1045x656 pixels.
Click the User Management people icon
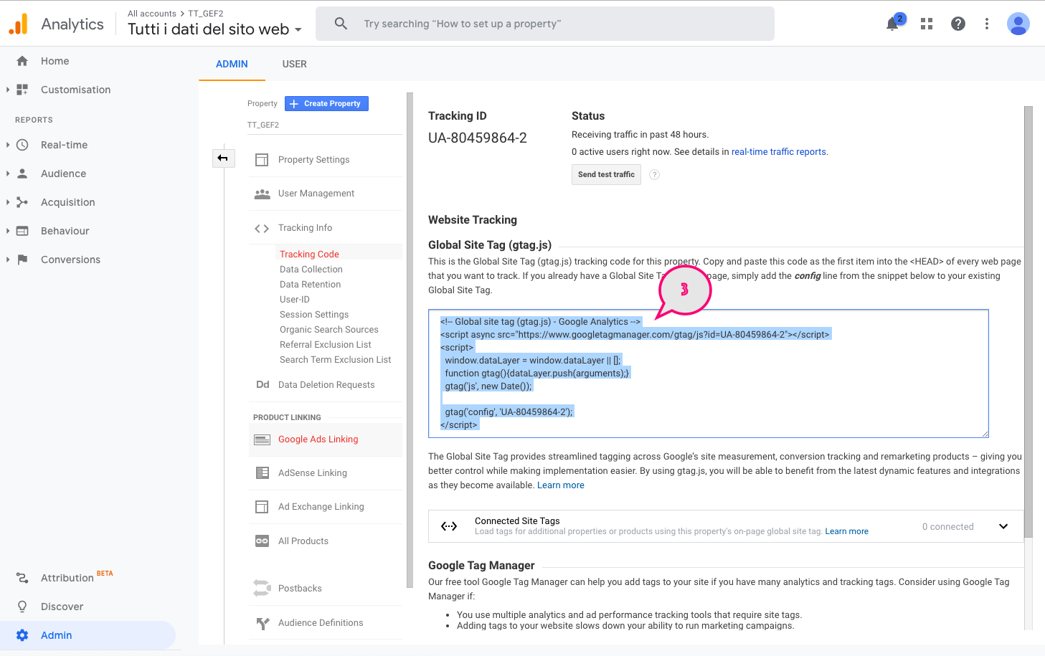pos(262,194)
